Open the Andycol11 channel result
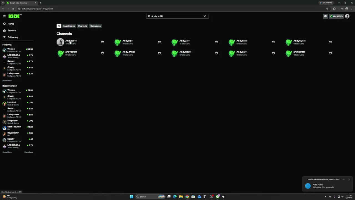Image resolution: width=355 pixels, height=200 pixels. pyautogui.click(x=242, y=52)
